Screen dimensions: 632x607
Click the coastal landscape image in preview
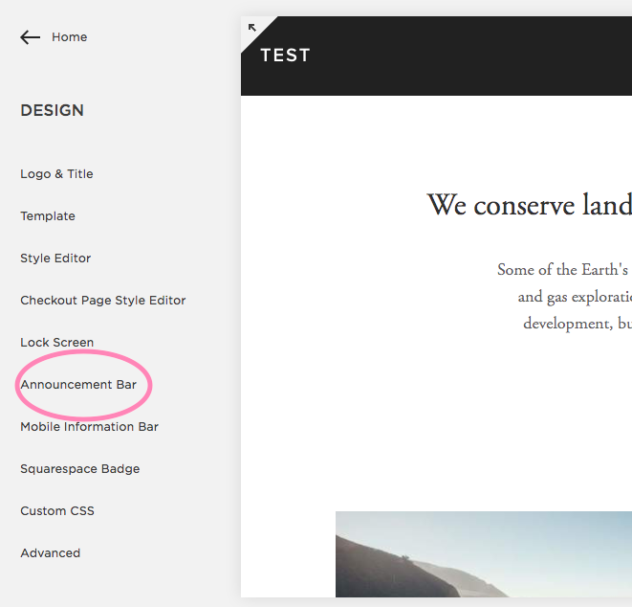pyautogui.click(x=484, y=554)
